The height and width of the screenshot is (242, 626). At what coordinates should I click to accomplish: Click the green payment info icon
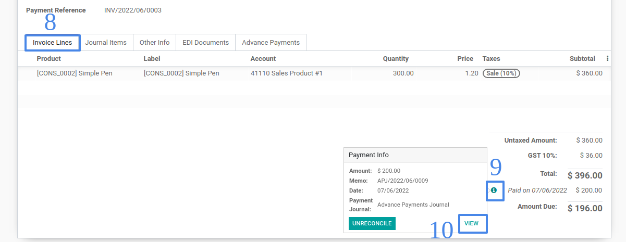pyautogui.click(x=494, y=190)
